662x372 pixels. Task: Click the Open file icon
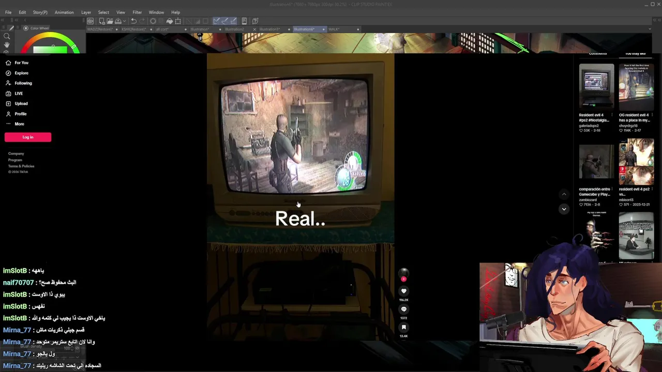click(x=110, y=21)
